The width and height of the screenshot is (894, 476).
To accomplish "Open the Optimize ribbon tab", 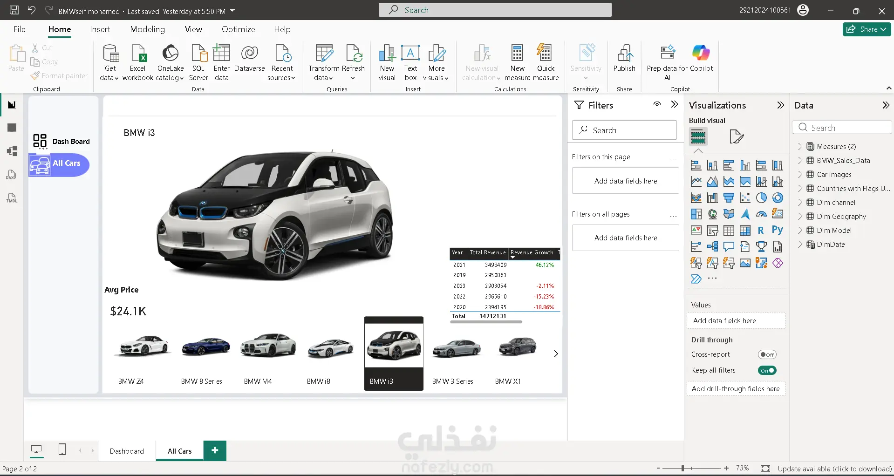I will tap(239, 29).
